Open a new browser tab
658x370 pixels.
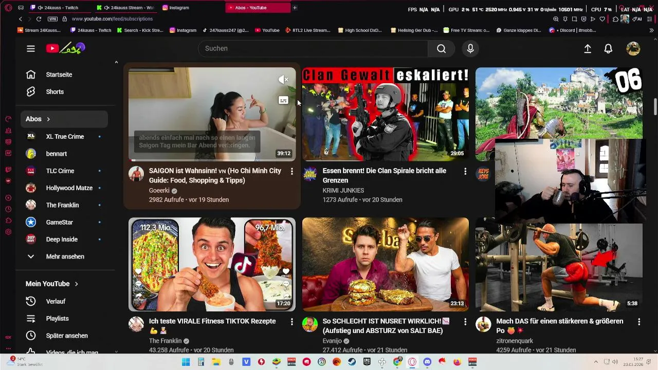[295, 8]
